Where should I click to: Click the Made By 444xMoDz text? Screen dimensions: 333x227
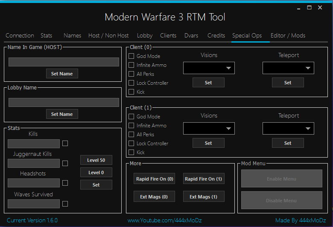[301, 220]
